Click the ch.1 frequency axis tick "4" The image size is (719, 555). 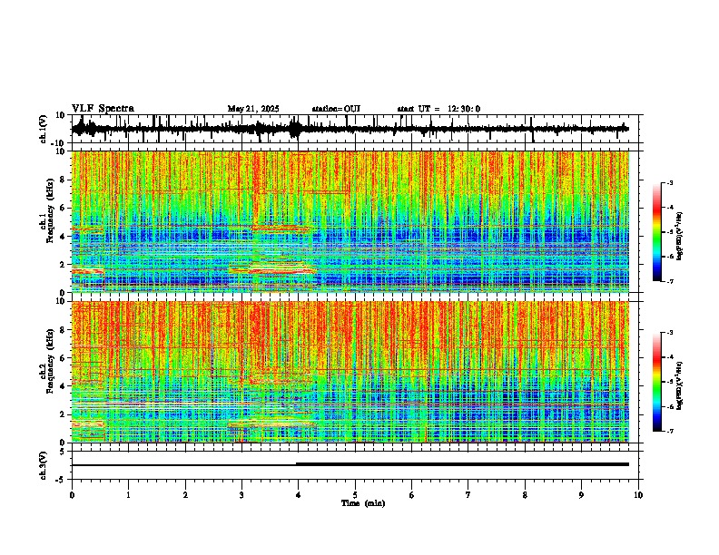(x=63, y=237)
